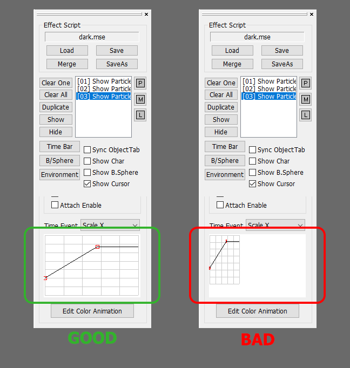Image resolution: width=350 pixels, height=368 pixels.
Task: Open the Scale X dropdown in the left panel
Action: click(x=110, y=225)
